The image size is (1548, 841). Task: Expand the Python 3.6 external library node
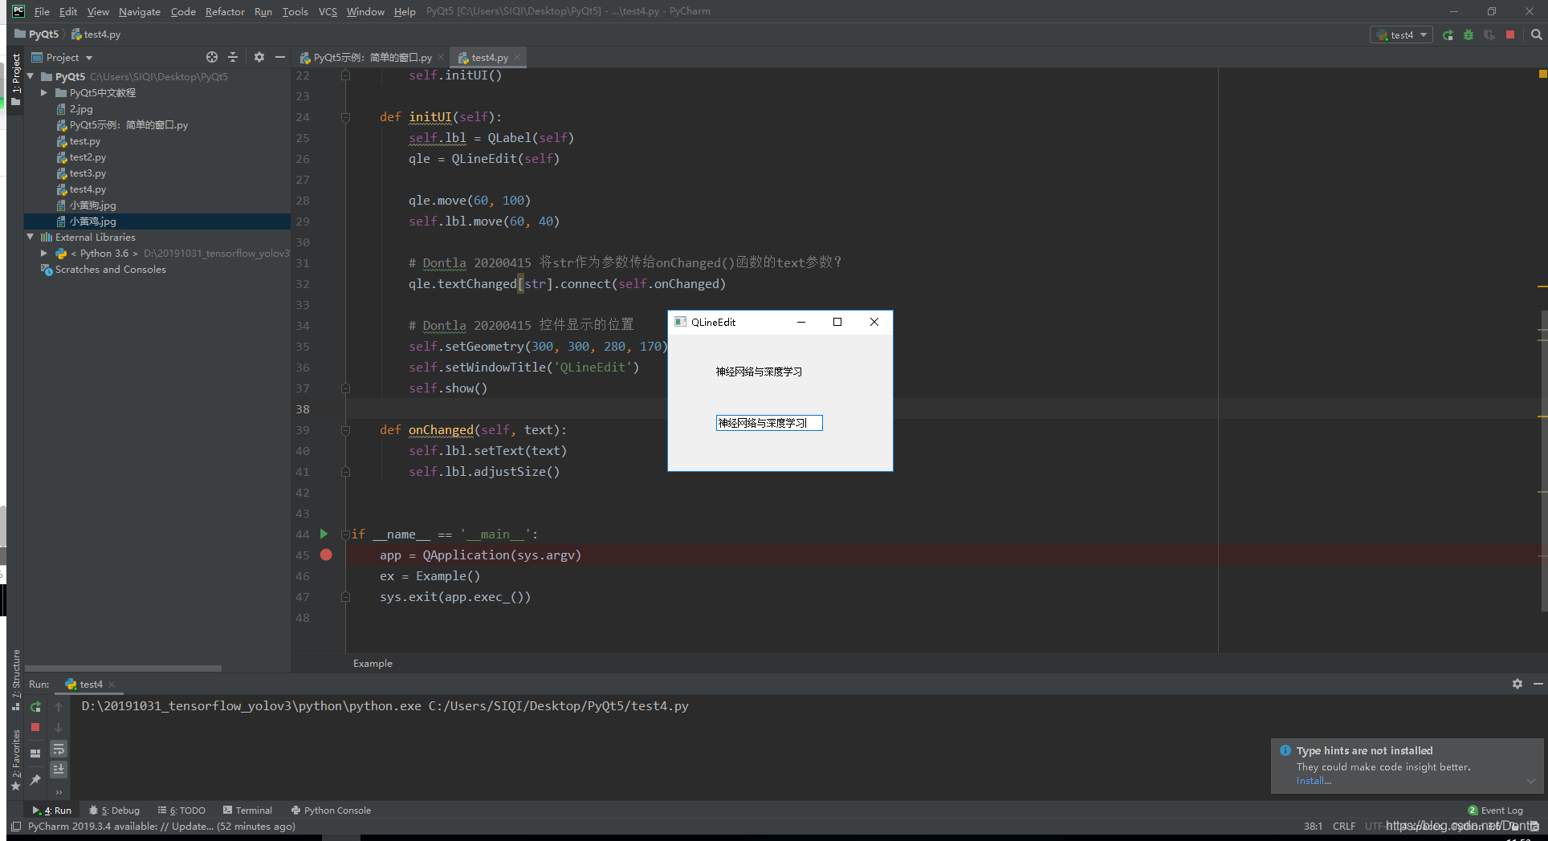click(46, 253)
